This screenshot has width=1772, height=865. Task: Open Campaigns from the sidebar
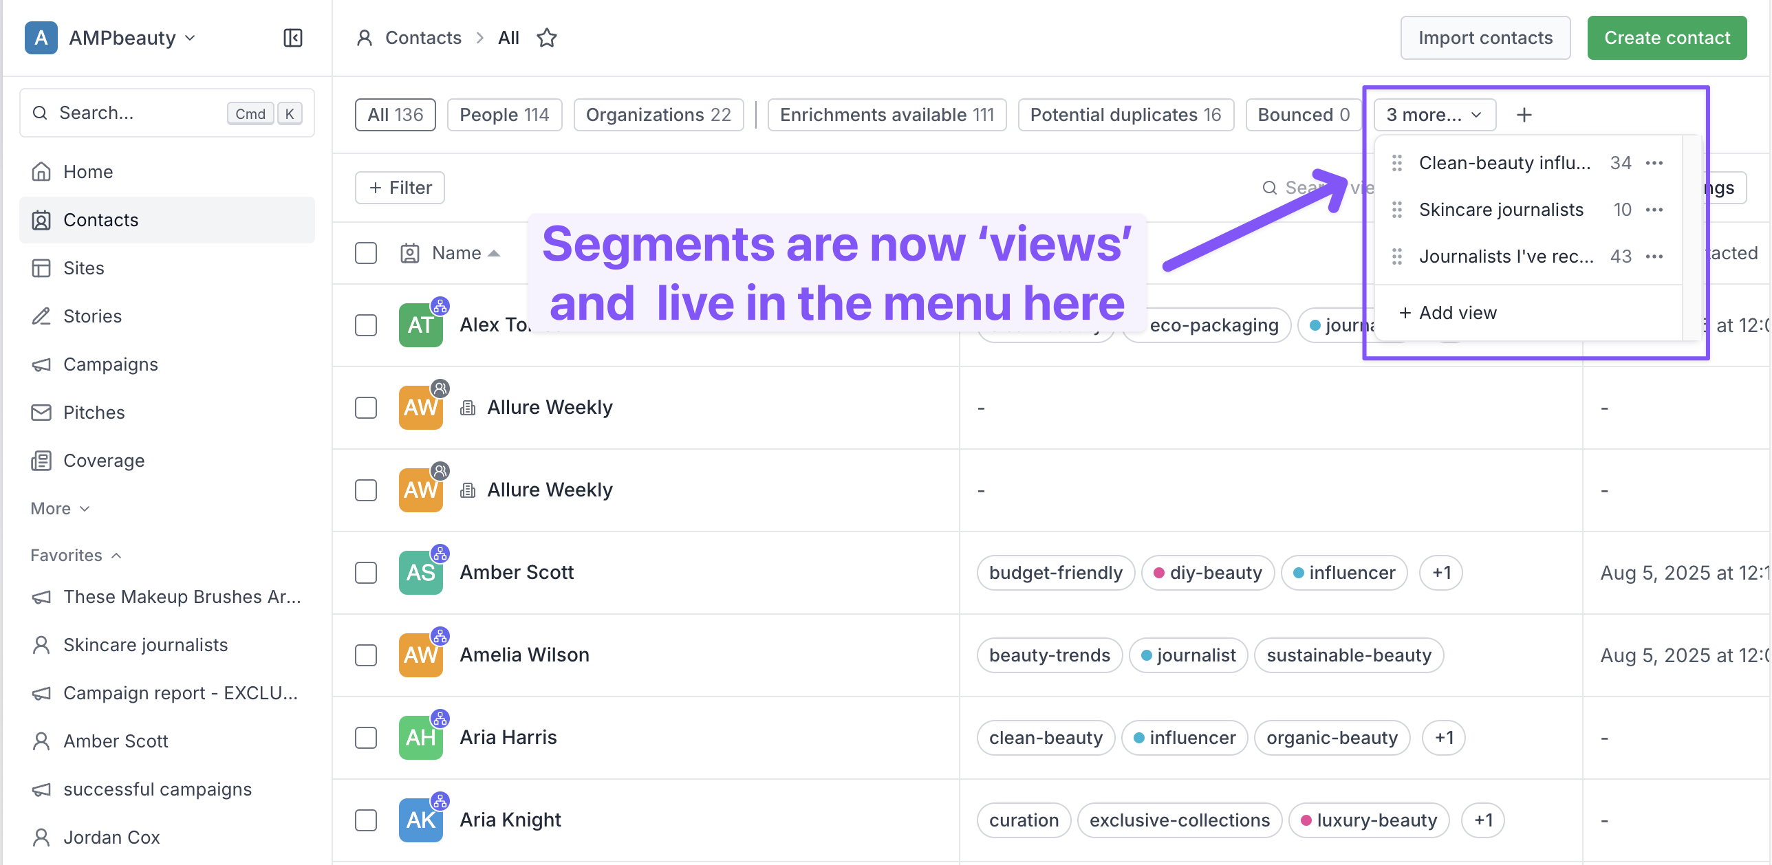pyautogui.click(x=110, y=364)
